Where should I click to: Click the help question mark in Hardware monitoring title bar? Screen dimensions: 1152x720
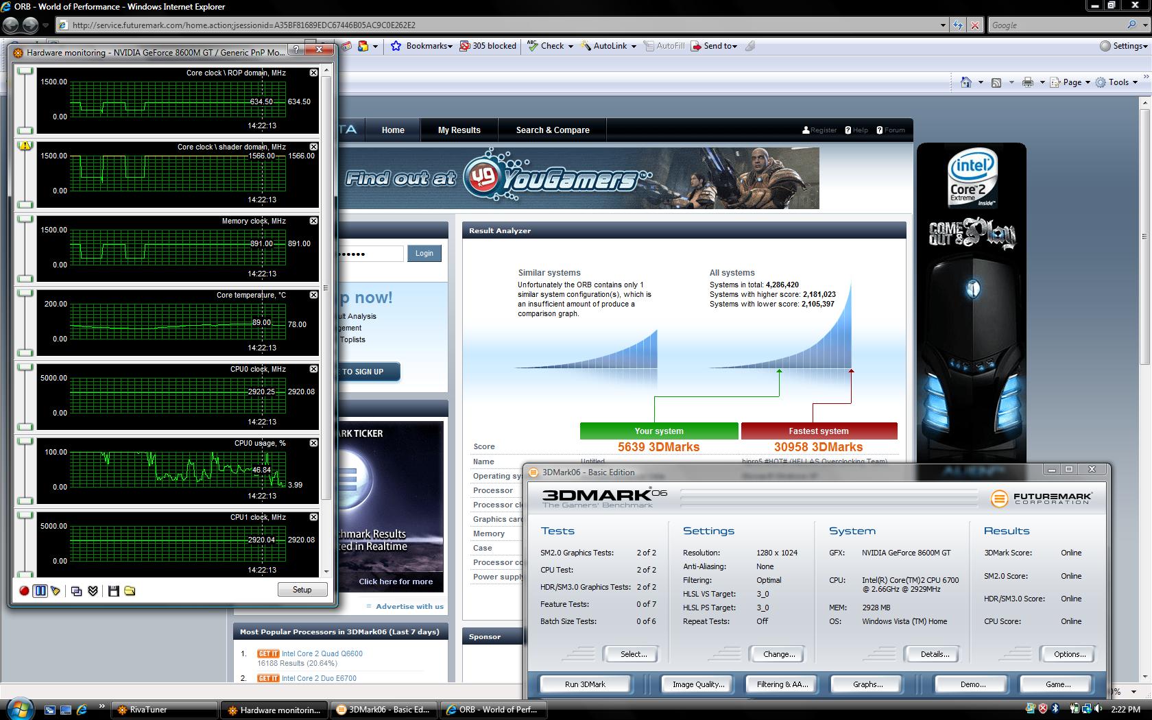296,50
